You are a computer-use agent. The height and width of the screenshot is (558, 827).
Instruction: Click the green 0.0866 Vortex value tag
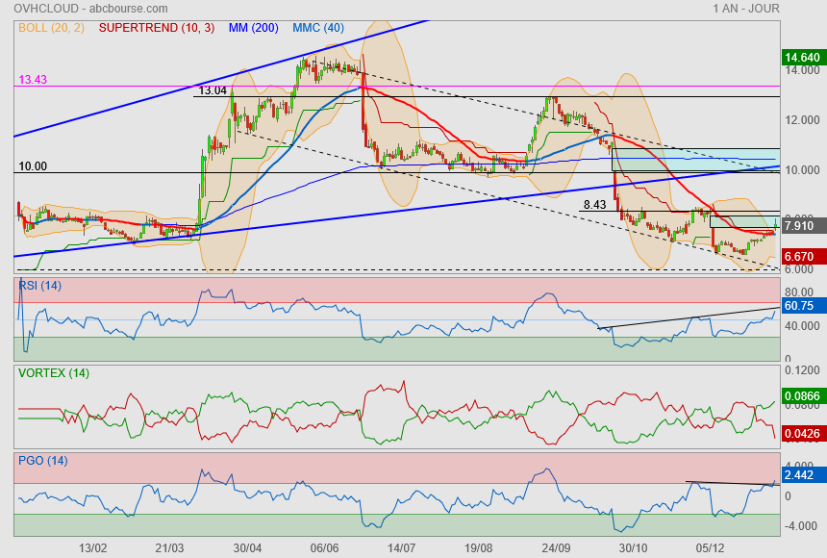(801, 395)
